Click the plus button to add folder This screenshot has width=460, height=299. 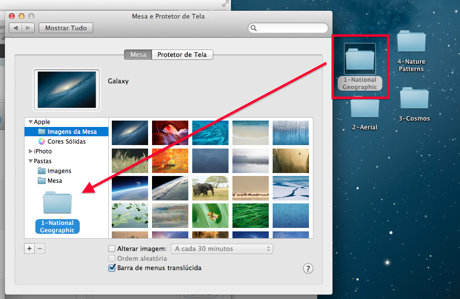tap(29, 249)
